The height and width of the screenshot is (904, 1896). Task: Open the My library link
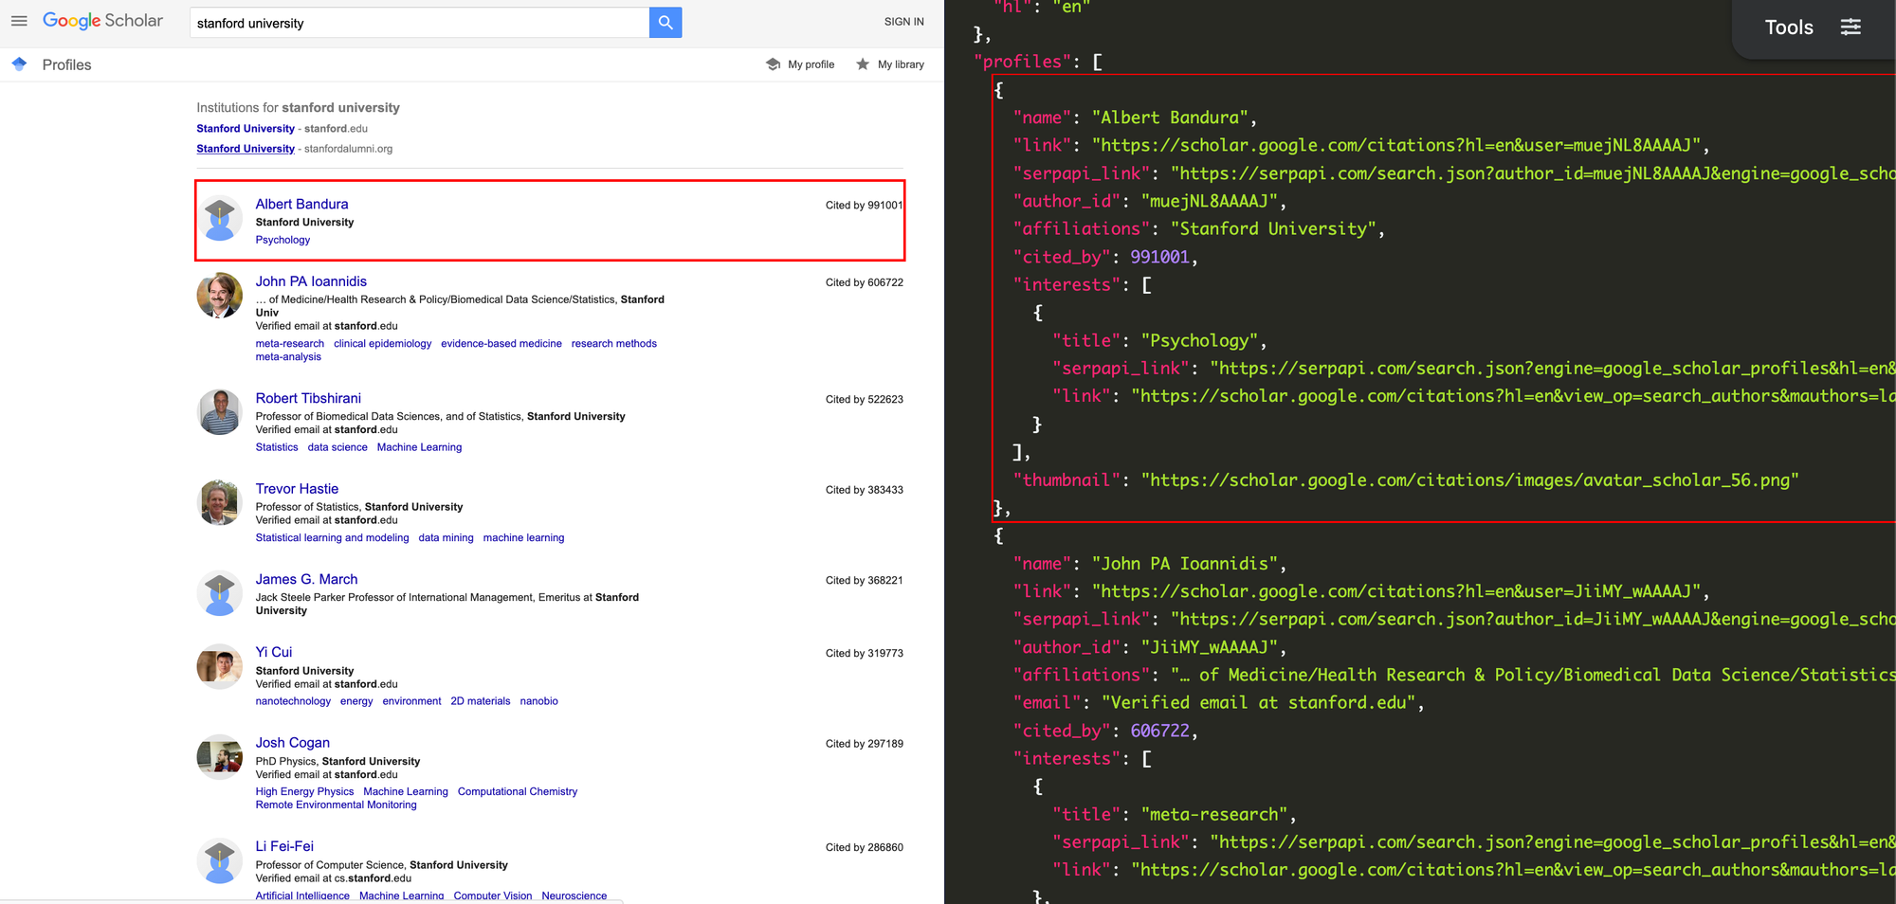point(901,64)
